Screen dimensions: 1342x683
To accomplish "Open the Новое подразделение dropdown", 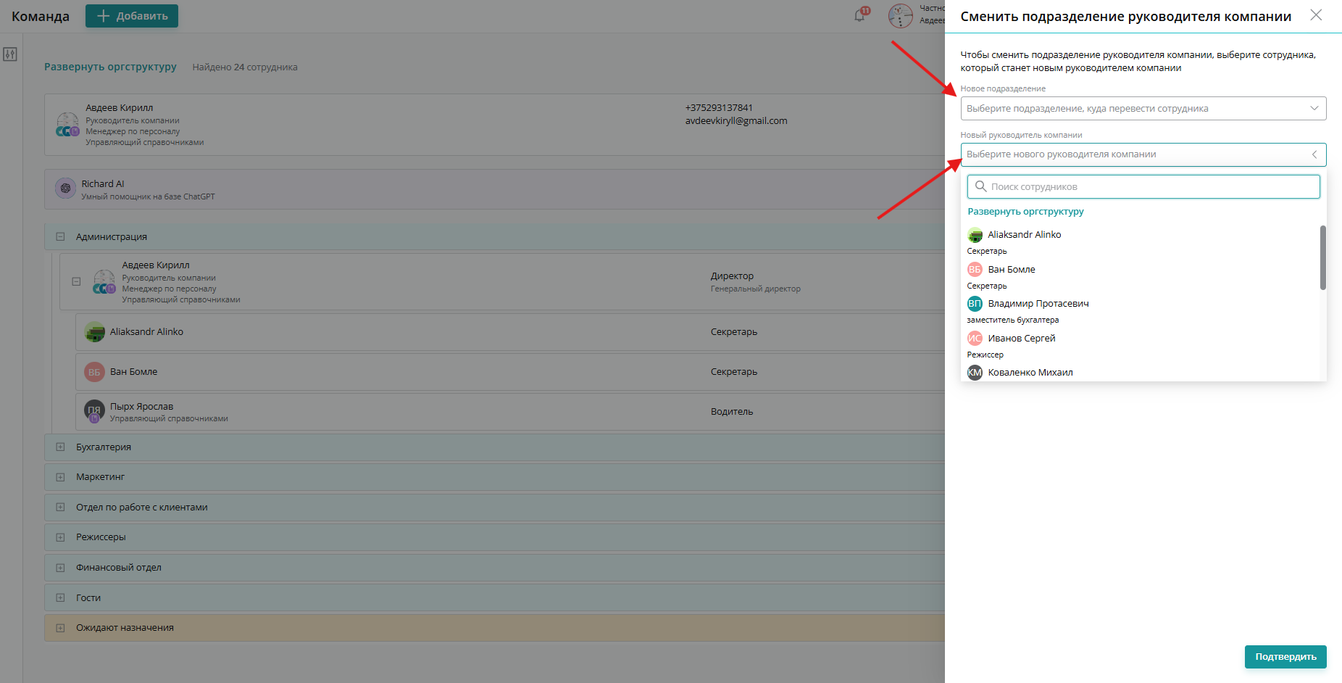I will click(x=1143, y=109).
